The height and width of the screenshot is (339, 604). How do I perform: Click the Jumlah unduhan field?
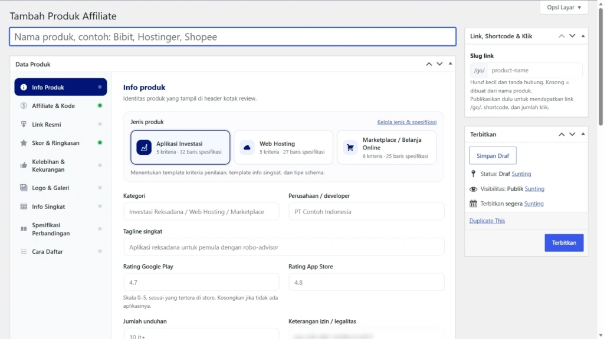201,334
